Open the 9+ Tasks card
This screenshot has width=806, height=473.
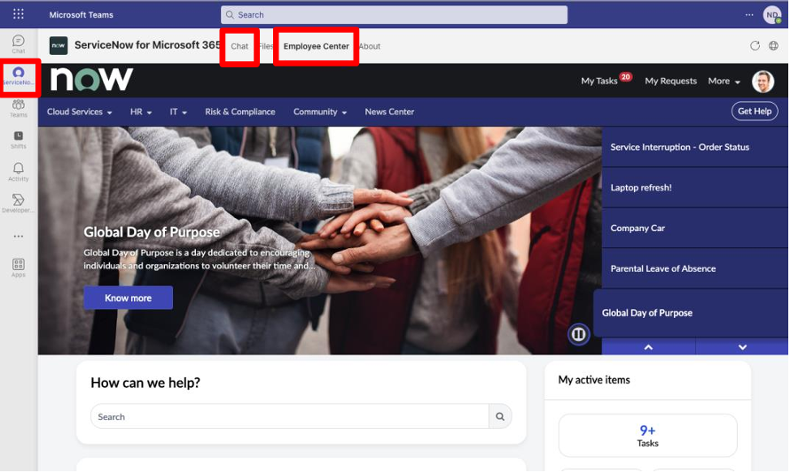click(x=647, y=436)
